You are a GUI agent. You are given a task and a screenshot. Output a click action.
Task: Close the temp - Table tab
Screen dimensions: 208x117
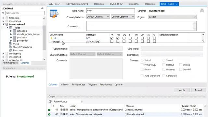(176, 4)
